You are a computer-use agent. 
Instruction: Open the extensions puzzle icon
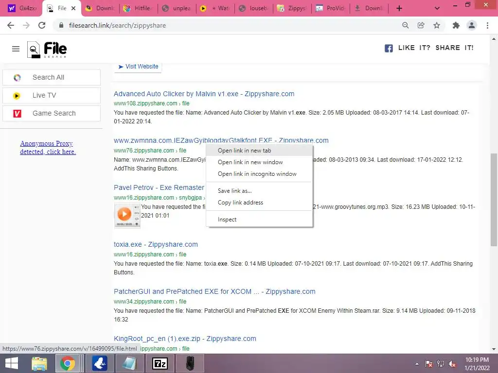[x=456, y=25]
